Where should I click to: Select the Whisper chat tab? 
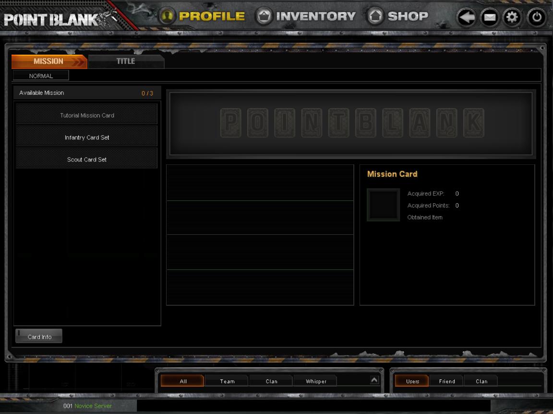(316, 381)
